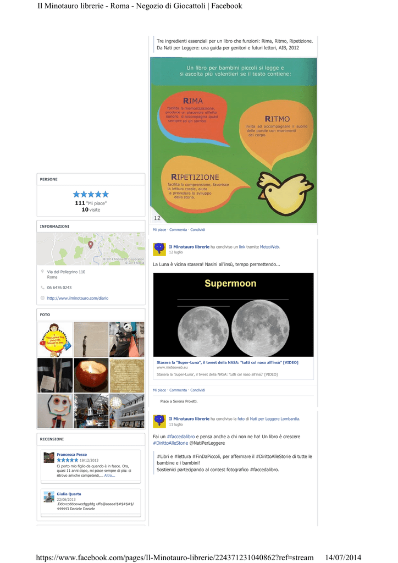398x563 pixels.
Task: Click the map pin marker on the map
Action: pos(91,245)
